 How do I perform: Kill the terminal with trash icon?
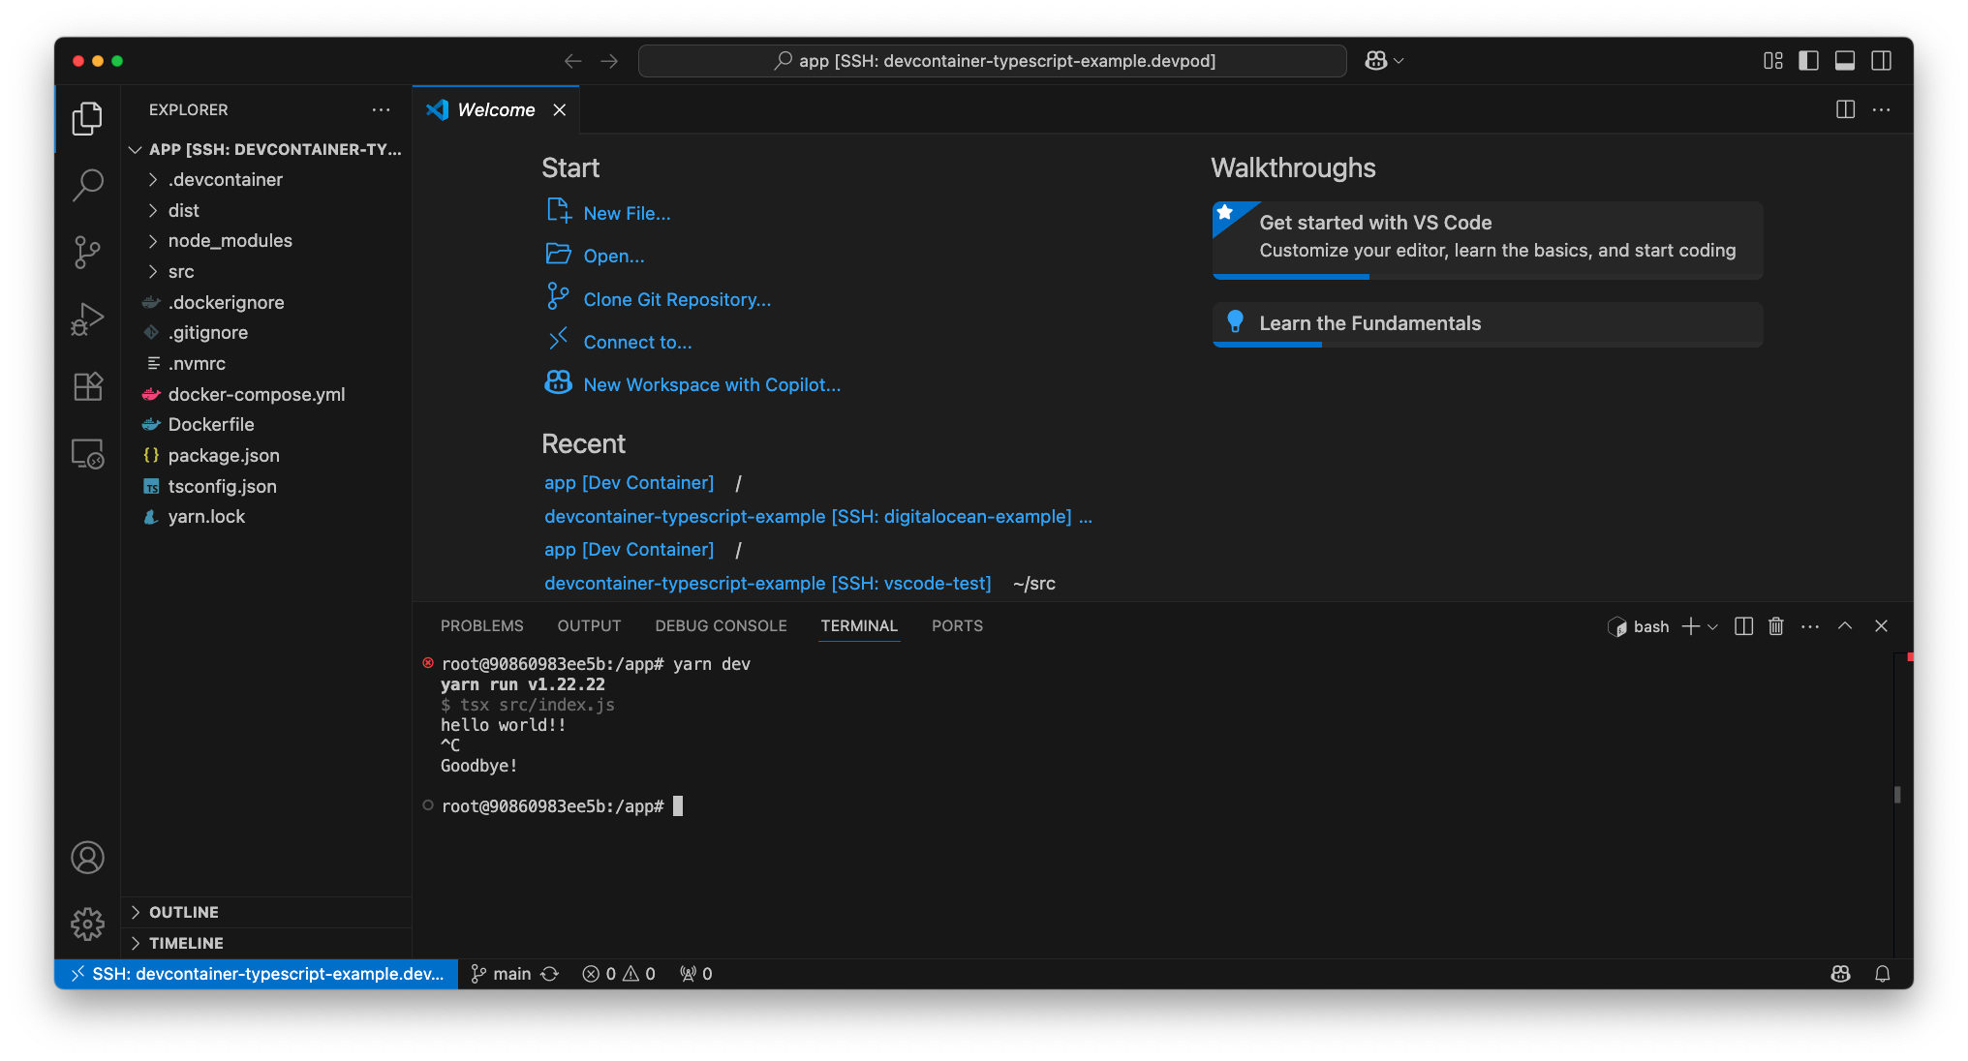pyautogui.click(x=1775, y=626)
